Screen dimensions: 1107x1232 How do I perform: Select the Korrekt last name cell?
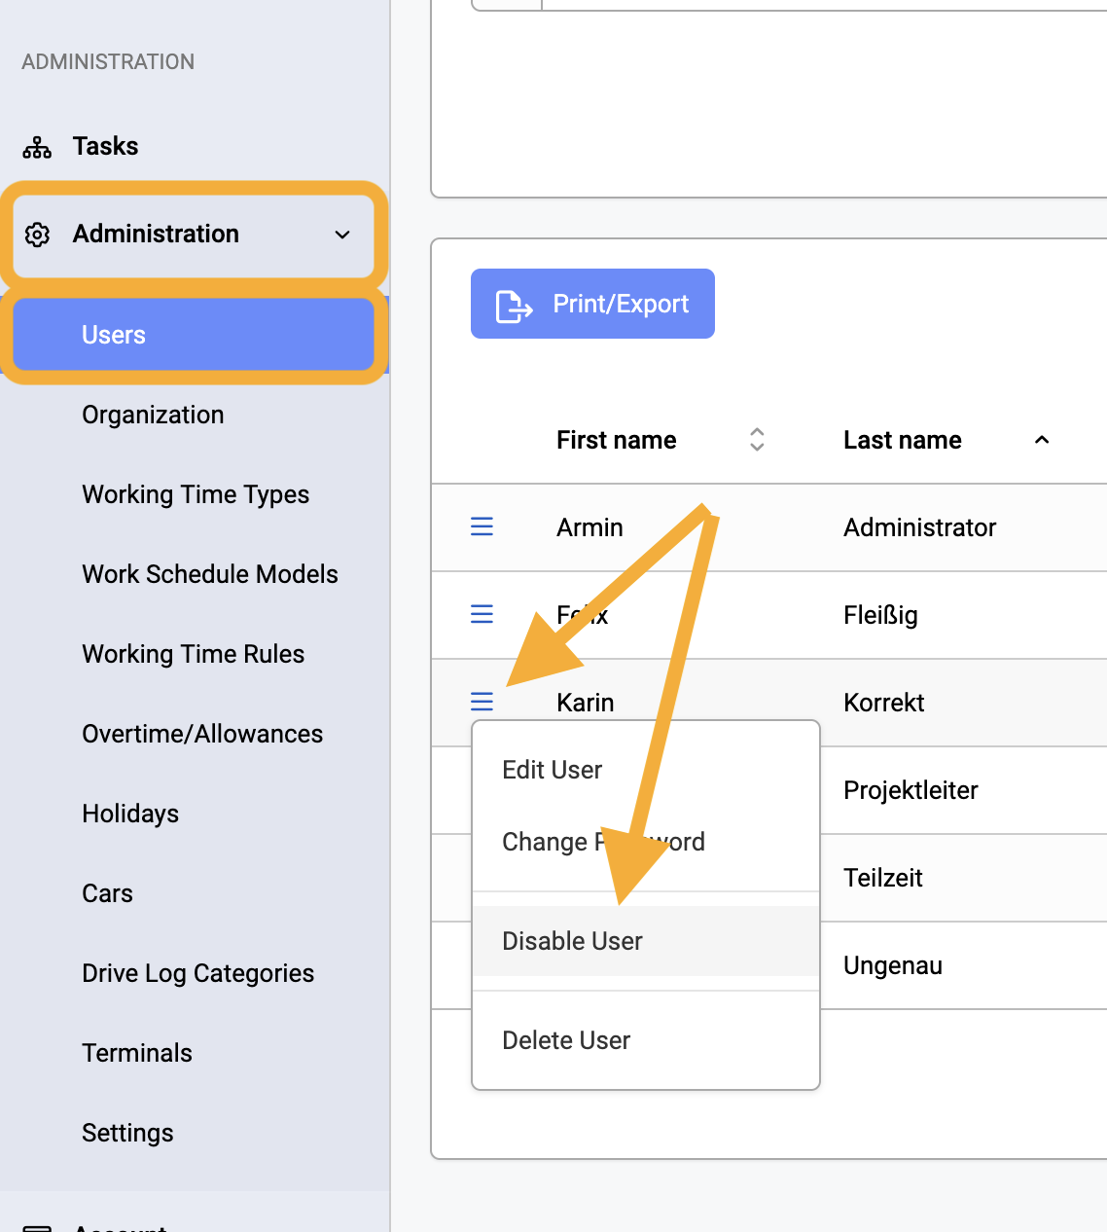[x=883, y=703]
